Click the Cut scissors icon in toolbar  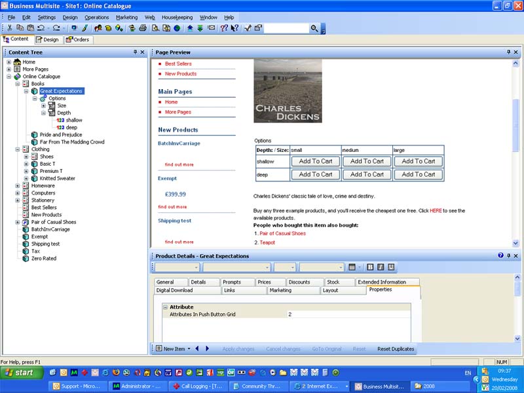pyautogui.click(x=10, y=29)
